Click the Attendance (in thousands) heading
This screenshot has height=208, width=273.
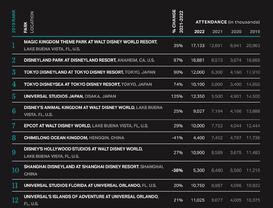[227, 22]
